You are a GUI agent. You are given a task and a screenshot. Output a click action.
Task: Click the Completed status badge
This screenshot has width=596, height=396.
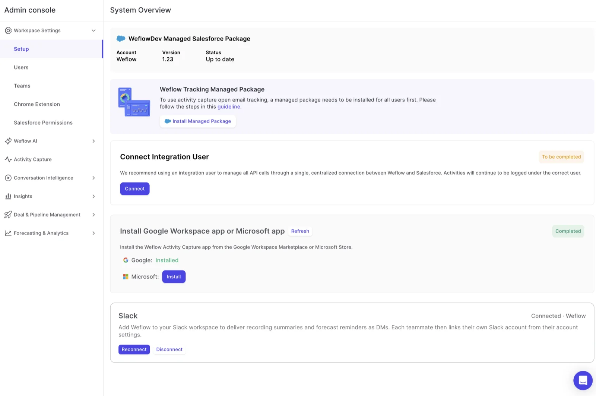click(x=568, y=231)
